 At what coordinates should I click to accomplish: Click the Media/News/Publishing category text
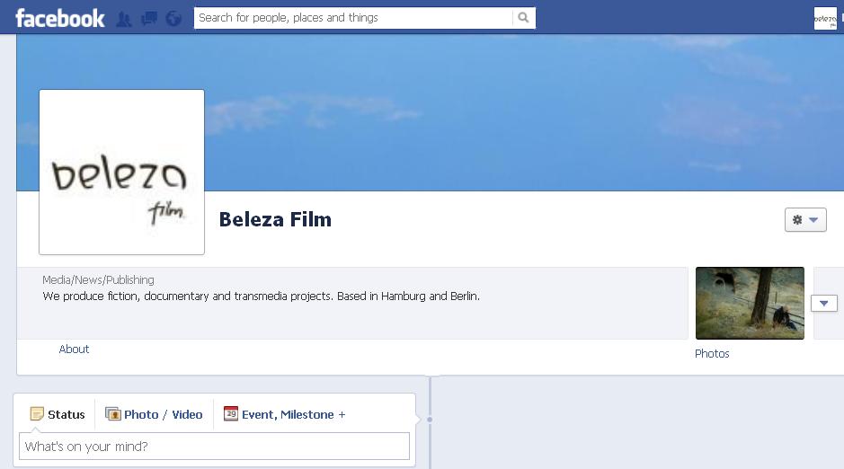point(98,279)
